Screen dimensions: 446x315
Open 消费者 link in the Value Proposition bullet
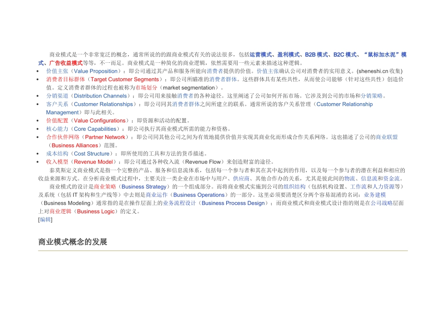215,71
